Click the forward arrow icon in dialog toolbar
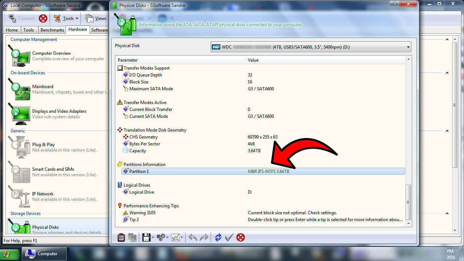 pyautogui.click(x=204, y=237)
